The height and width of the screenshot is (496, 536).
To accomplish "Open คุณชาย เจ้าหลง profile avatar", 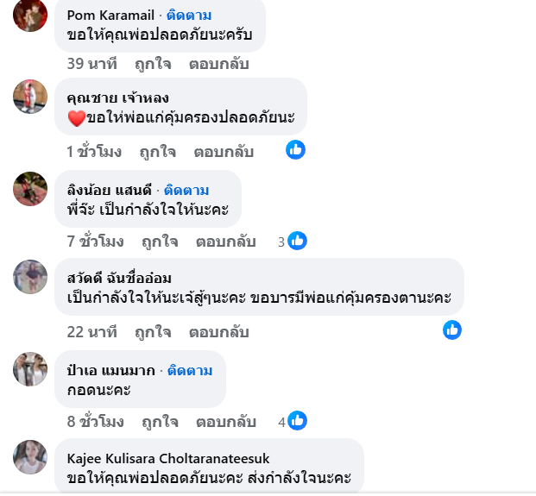I will pyautogui.click(x=30, y=97).
